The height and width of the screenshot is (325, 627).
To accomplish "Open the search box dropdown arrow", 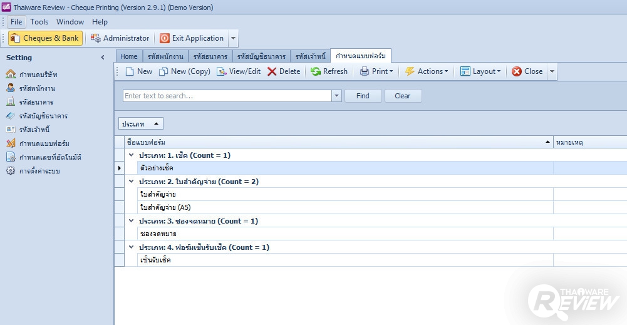I will pos(337,96).
